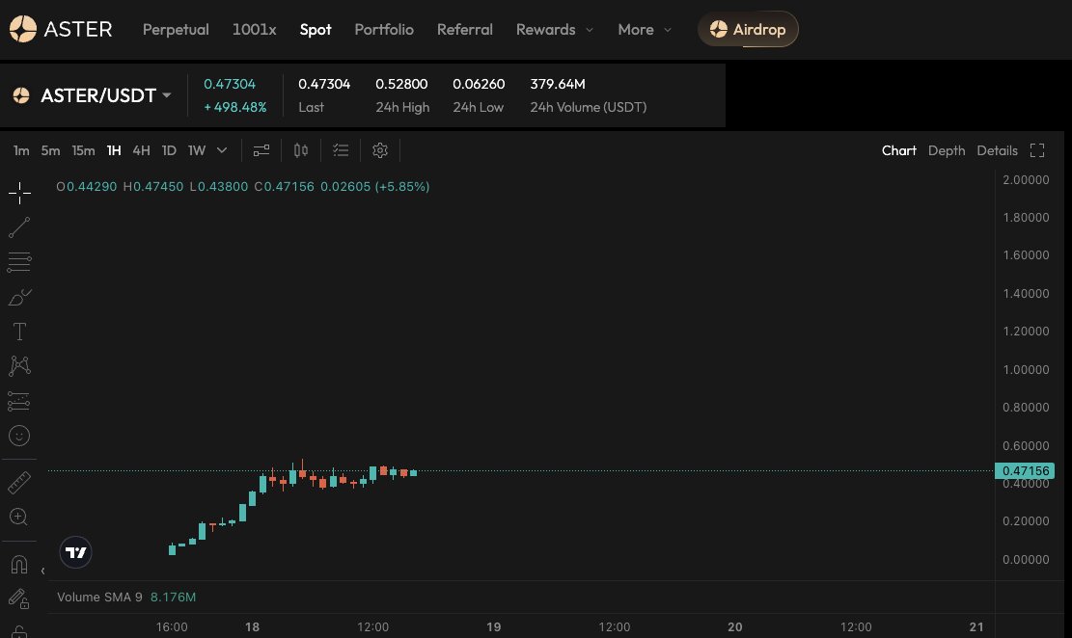
Task: Click the Airdrop button
Action: pos(748,29)
